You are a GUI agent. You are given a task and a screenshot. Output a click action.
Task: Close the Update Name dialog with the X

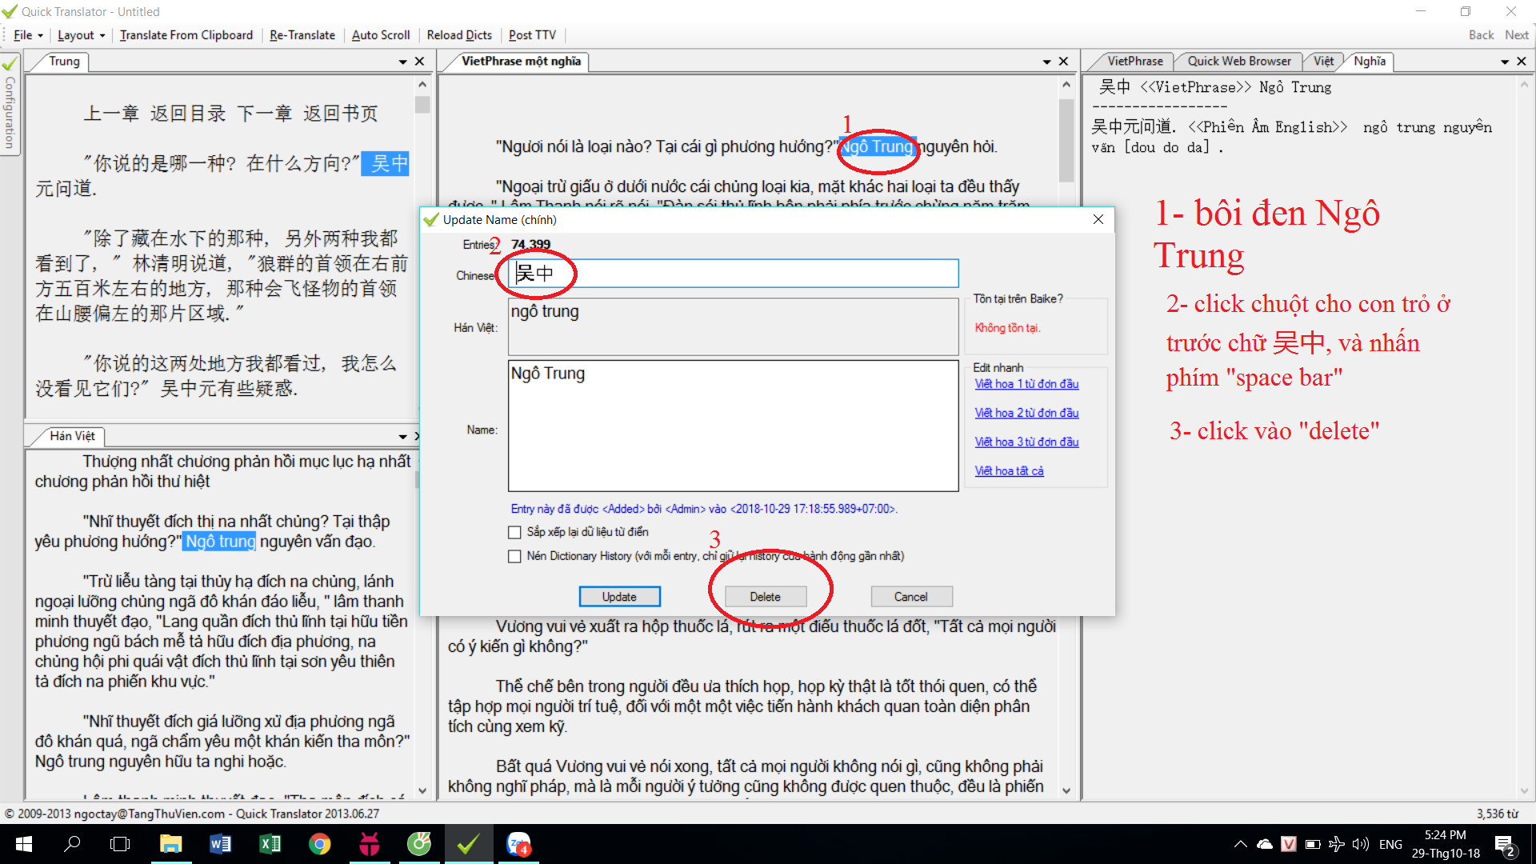1098,219
